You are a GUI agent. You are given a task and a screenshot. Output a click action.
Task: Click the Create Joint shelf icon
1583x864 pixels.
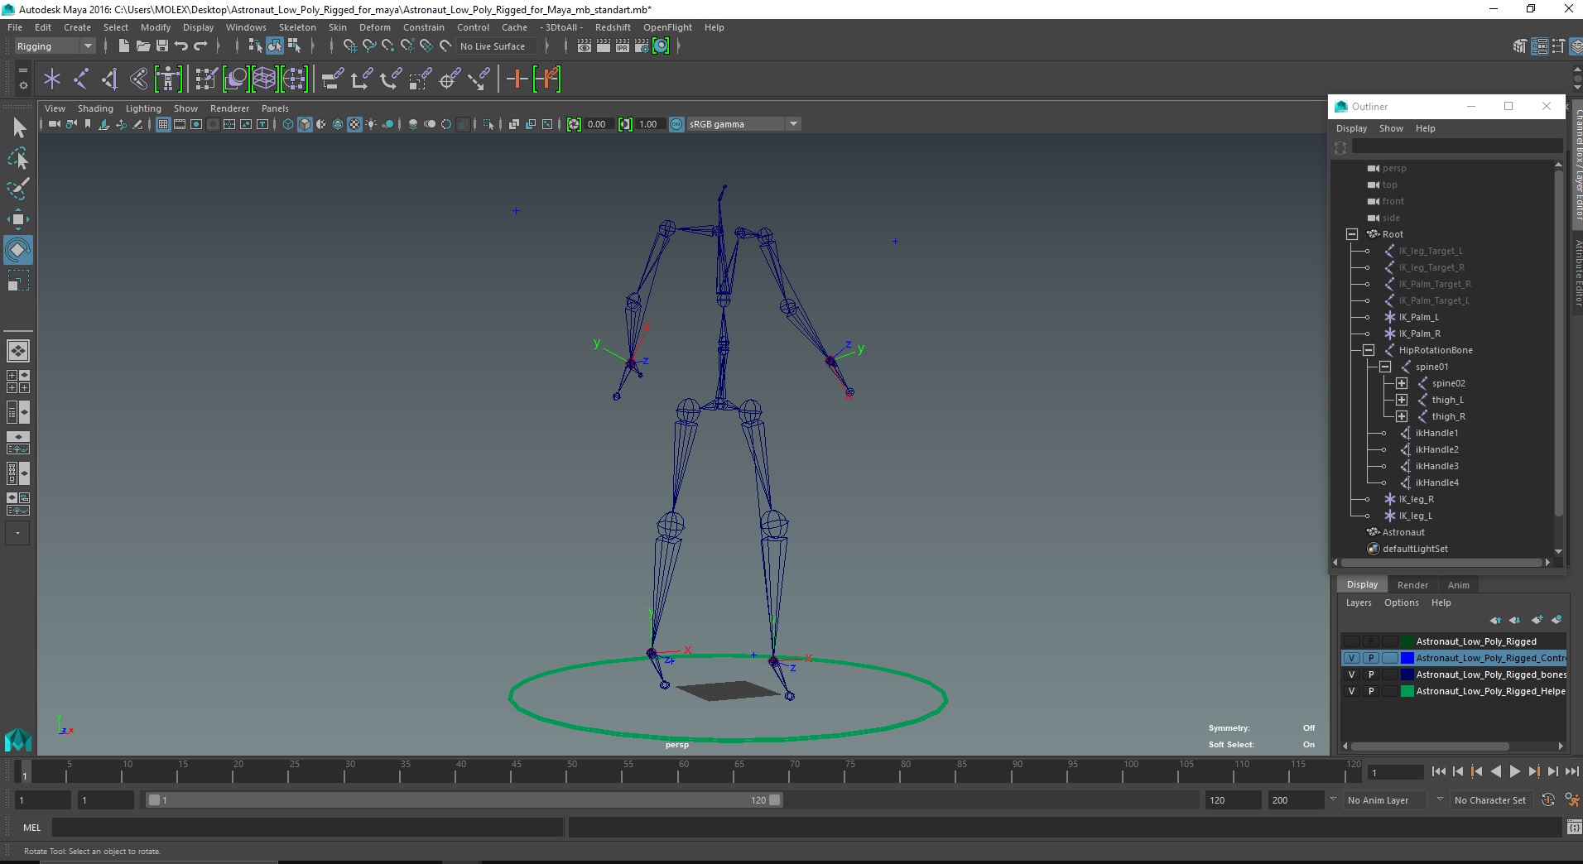(81, 79)
